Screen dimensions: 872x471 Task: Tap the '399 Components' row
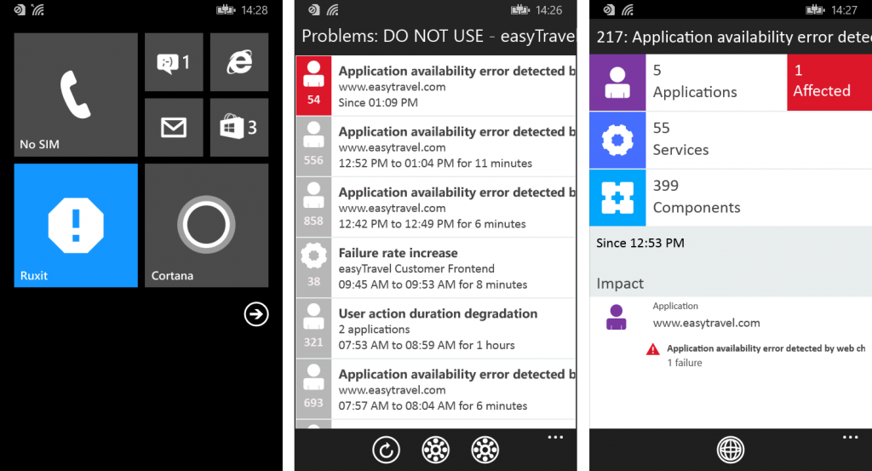(x=731, y=198)
